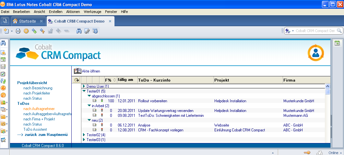Open the Calendar icon in left sidebar
The height and width of the screenshot is (155, 344).
tap(3, 59)
